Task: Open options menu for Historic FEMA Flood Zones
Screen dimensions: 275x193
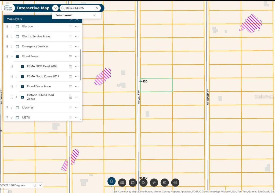Action: 77,97
